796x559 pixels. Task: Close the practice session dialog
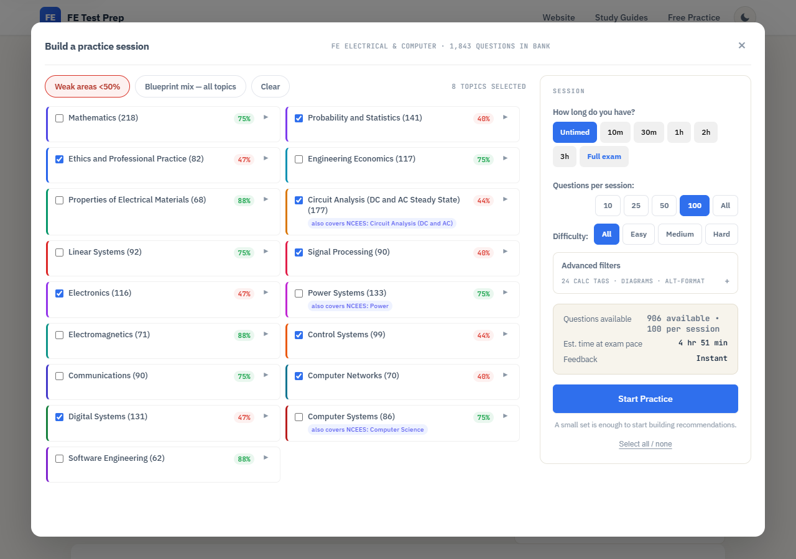tap(742, 45)
